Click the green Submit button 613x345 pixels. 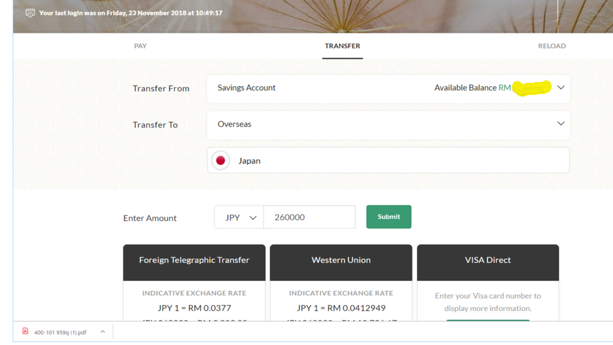tap(389, 217)
